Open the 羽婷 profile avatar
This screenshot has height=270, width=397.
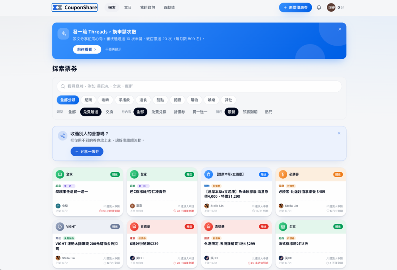tap(331, 8)
